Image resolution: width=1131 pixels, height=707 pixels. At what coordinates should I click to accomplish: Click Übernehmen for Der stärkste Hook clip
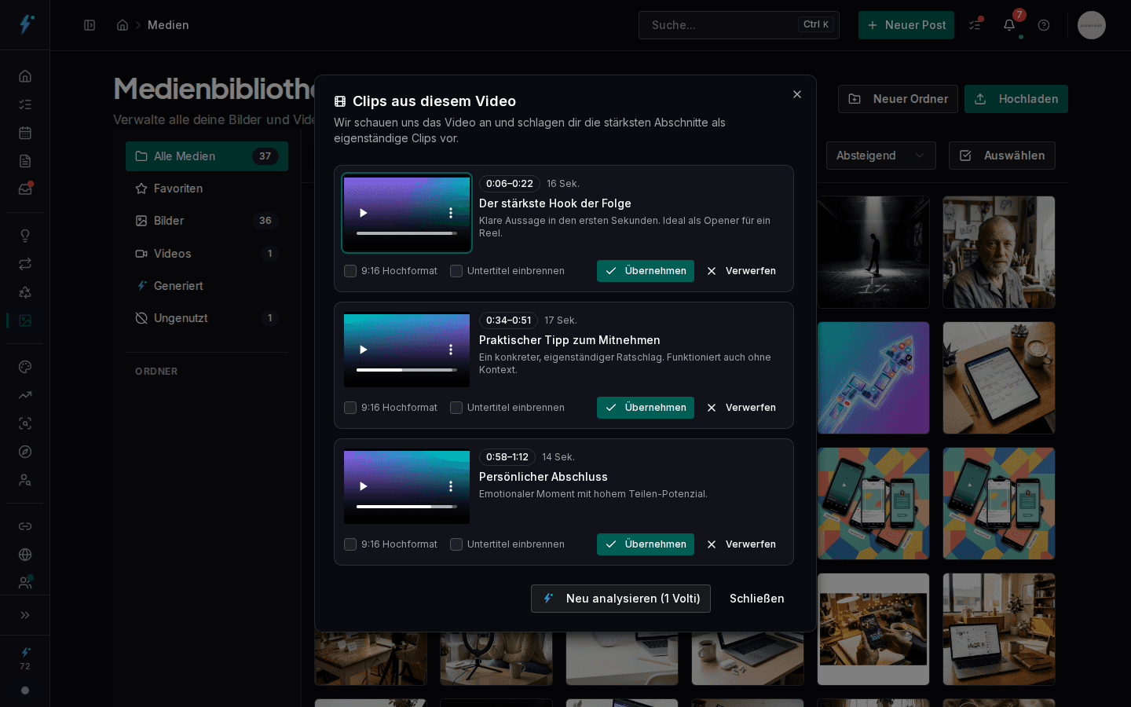646,271
